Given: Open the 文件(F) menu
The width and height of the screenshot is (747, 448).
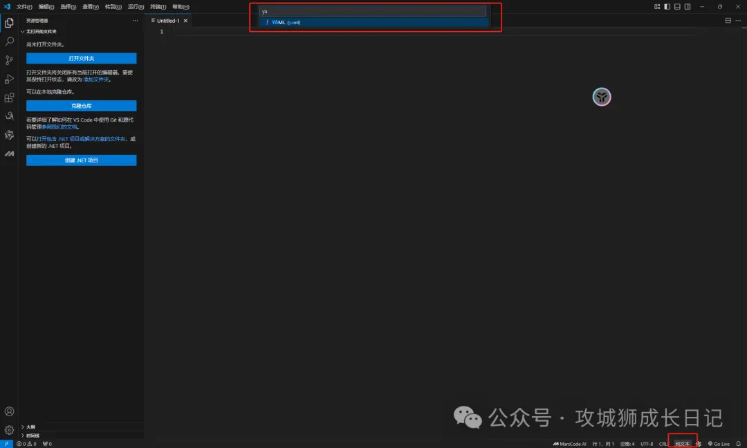Looking at the screenshot, I should click(x=24, y=6).
